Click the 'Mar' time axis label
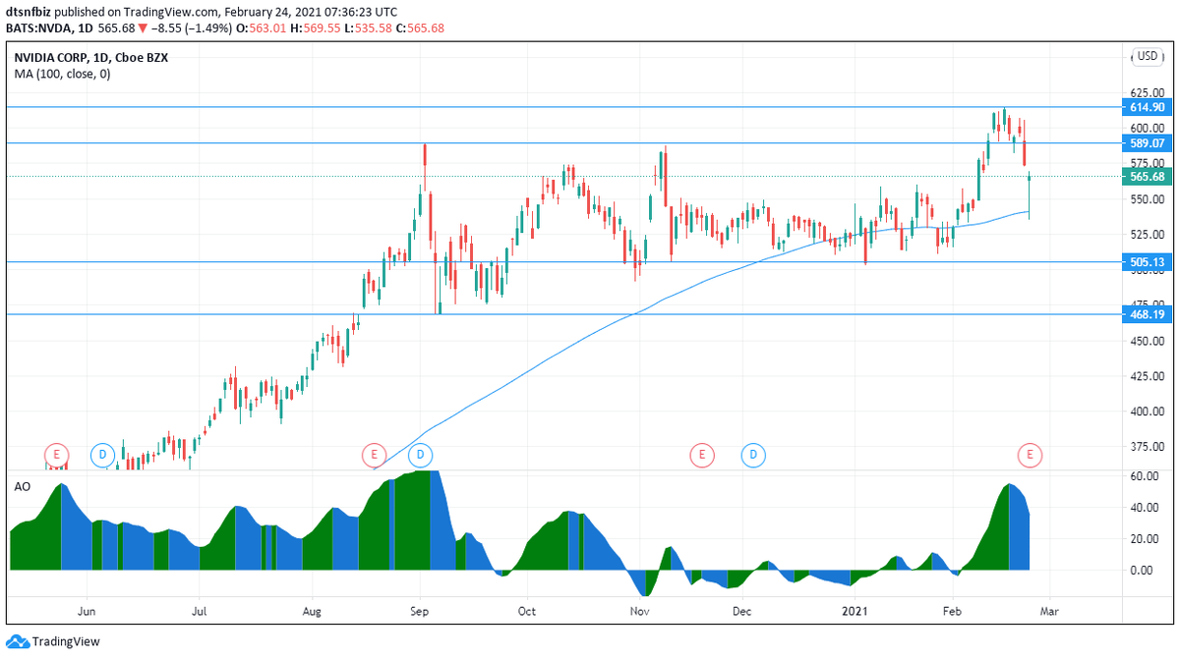 (x=1050, y=611)
